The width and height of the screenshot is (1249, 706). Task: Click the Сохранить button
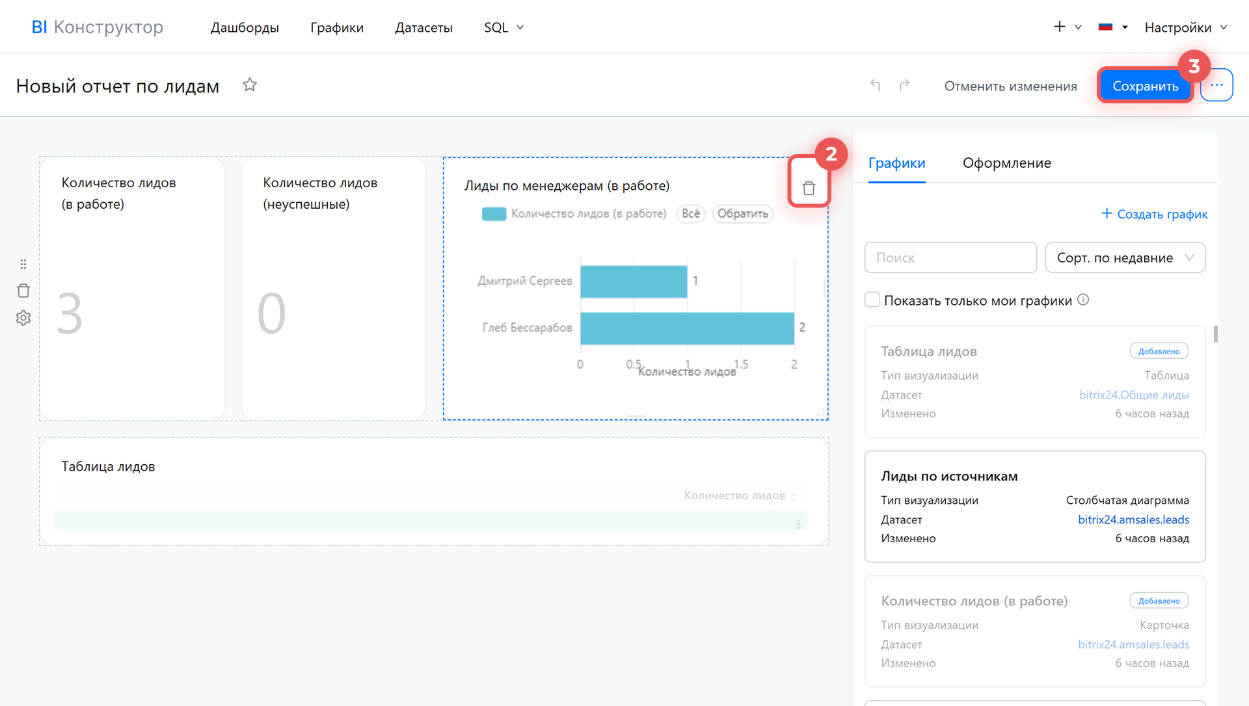[1145, 86]
